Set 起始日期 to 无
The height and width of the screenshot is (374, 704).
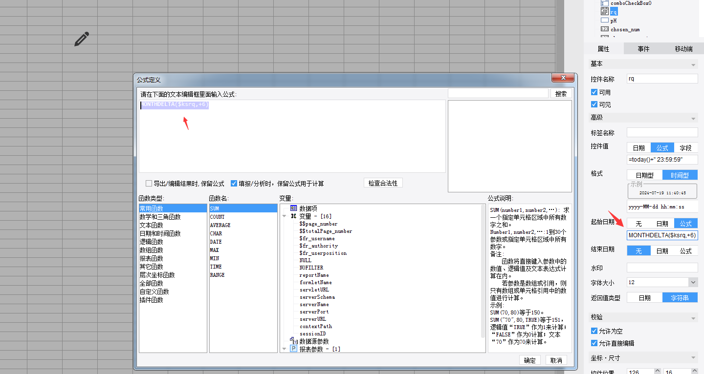tap(638, 224)
